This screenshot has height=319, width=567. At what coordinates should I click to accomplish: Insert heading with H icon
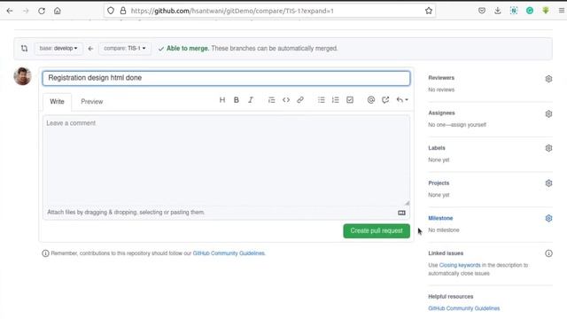pyautogui.click(x=222, y=100)
